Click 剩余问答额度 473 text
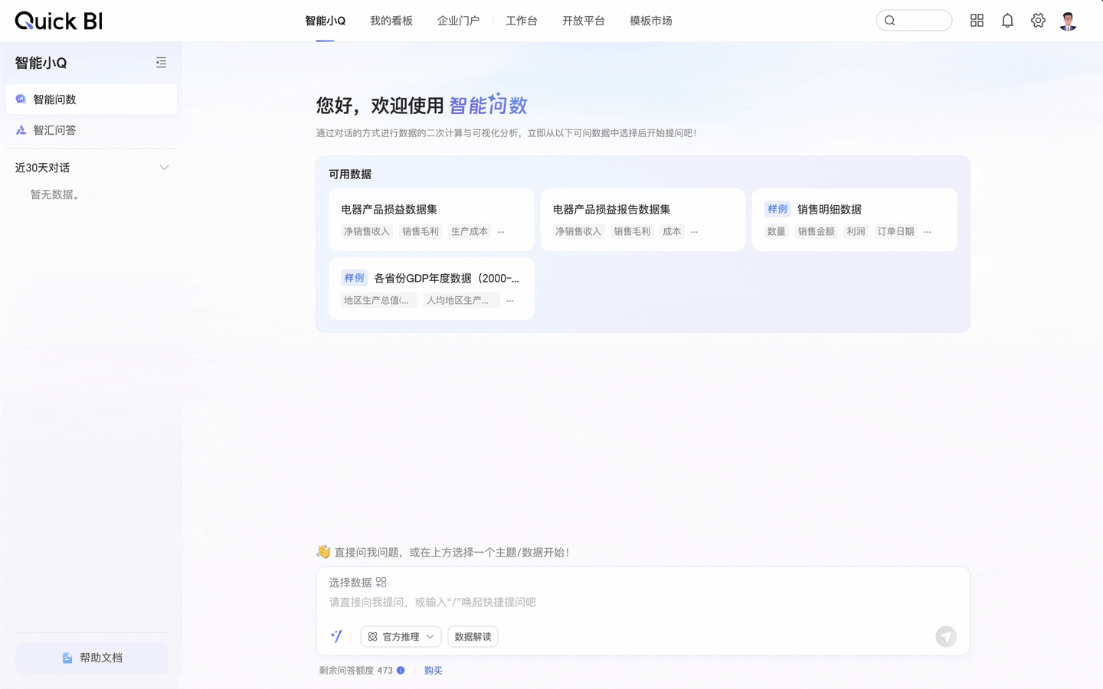Image resolution: width=1103 pixels, height=689 pixels. (x=355, y=670)
